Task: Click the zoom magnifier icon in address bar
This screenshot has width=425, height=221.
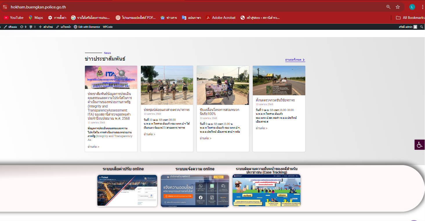Action: pos(388,7)
